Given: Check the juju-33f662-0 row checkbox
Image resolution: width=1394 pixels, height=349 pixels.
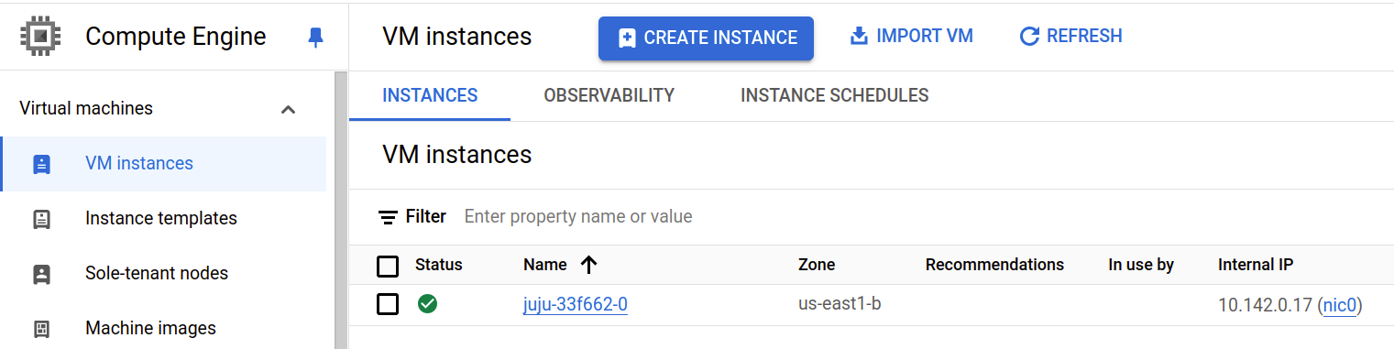Looking at the screenshot, I should coord(388,304).
